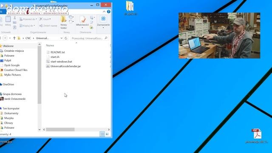The height and width of the screenshot is (153, 272).
Task: Click the Up one level arrow
Action: click(x=14, y=38)
